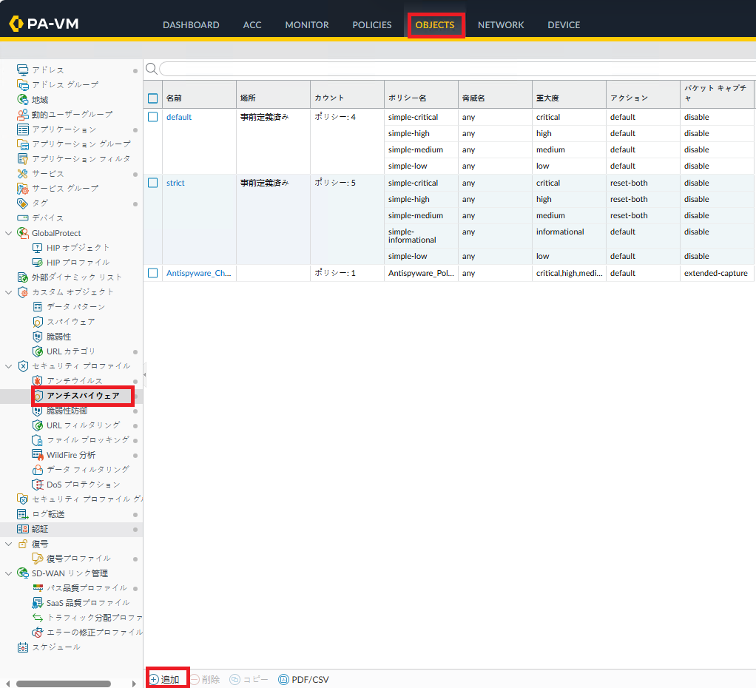Click the URL フィルタリング icon
The height and width of the screenshot is (688, 756).
[x=38, y=425]
